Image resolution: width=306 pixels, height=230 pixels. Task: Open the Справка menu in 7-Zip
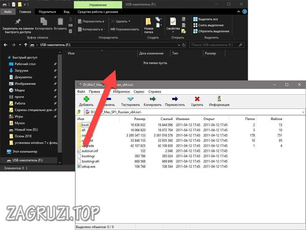coord(155,92)
